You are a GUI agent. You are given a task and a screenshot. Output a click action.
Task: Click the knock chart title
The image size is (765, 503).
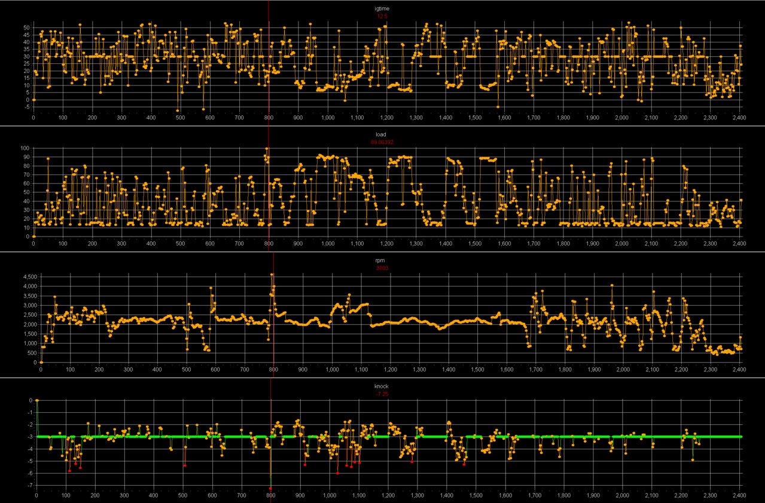pyautogui.click(x=382, y=387)
